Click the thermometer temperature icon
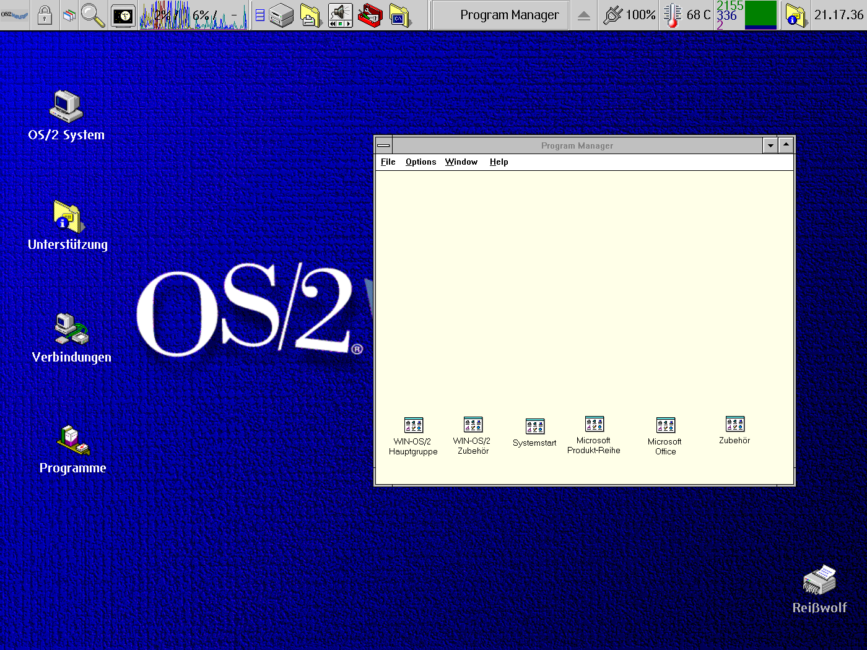The height and width of the screenshot is (650, 867). (672, 15)
